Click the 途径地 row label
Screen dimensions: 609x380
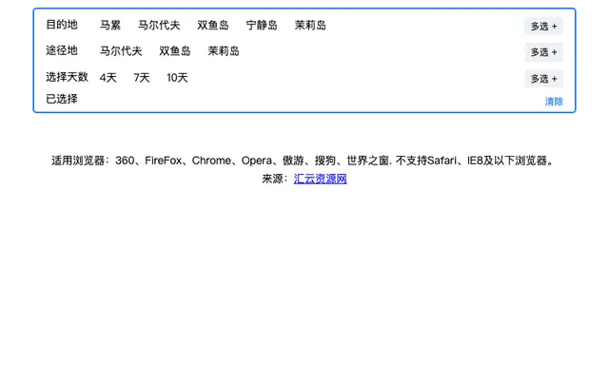(62, 50)
